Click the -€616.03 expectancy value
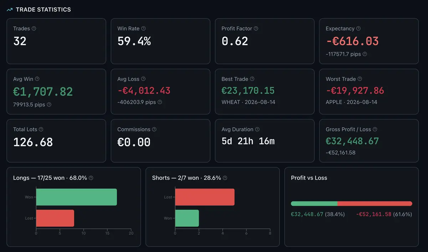The width and height of the screenshot is (428, 252). pyautogui.click(x=352, y=41)
